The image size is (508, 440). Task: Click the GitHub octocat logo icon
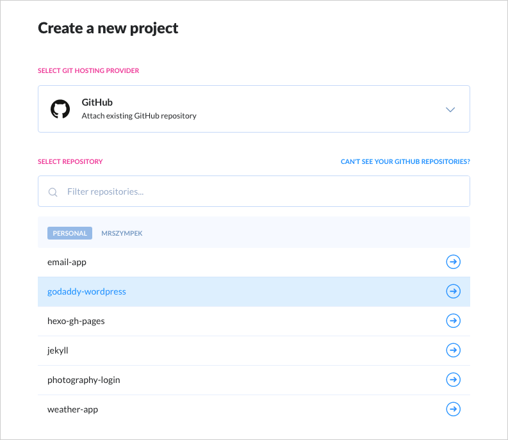pos(60,109)
